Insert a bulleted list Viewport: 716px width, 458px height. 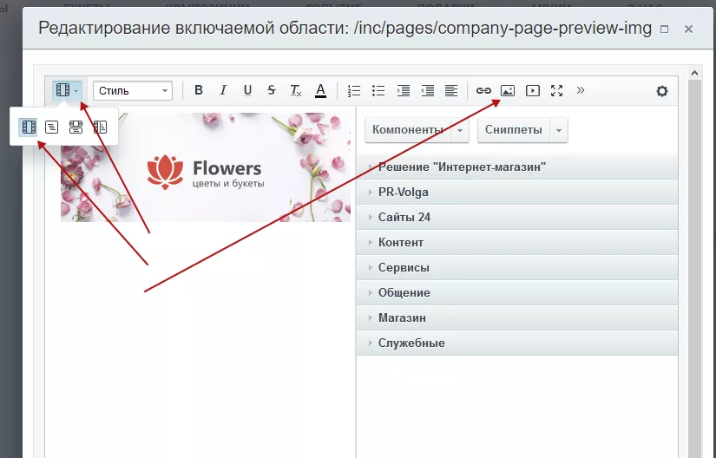pyautogui.click(x=378, y=90)
